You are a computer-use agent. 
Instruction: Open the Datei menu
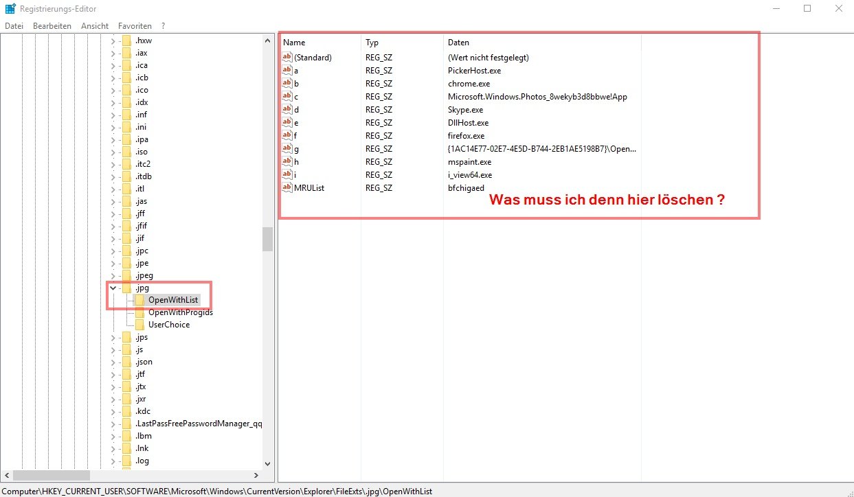click(14, 25)
